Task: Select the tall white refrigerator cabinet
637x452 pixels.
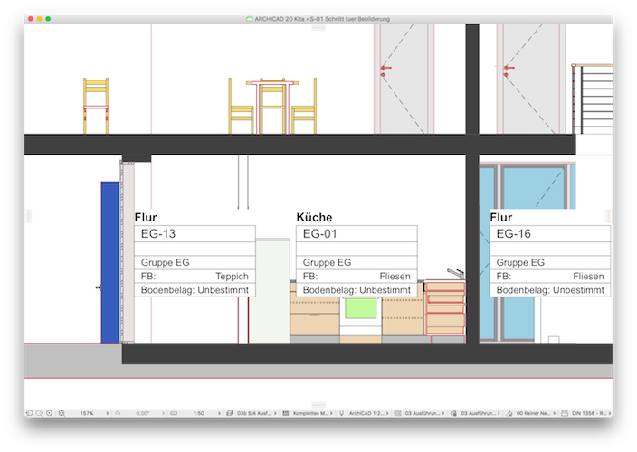Action: (x=270, y=290)
